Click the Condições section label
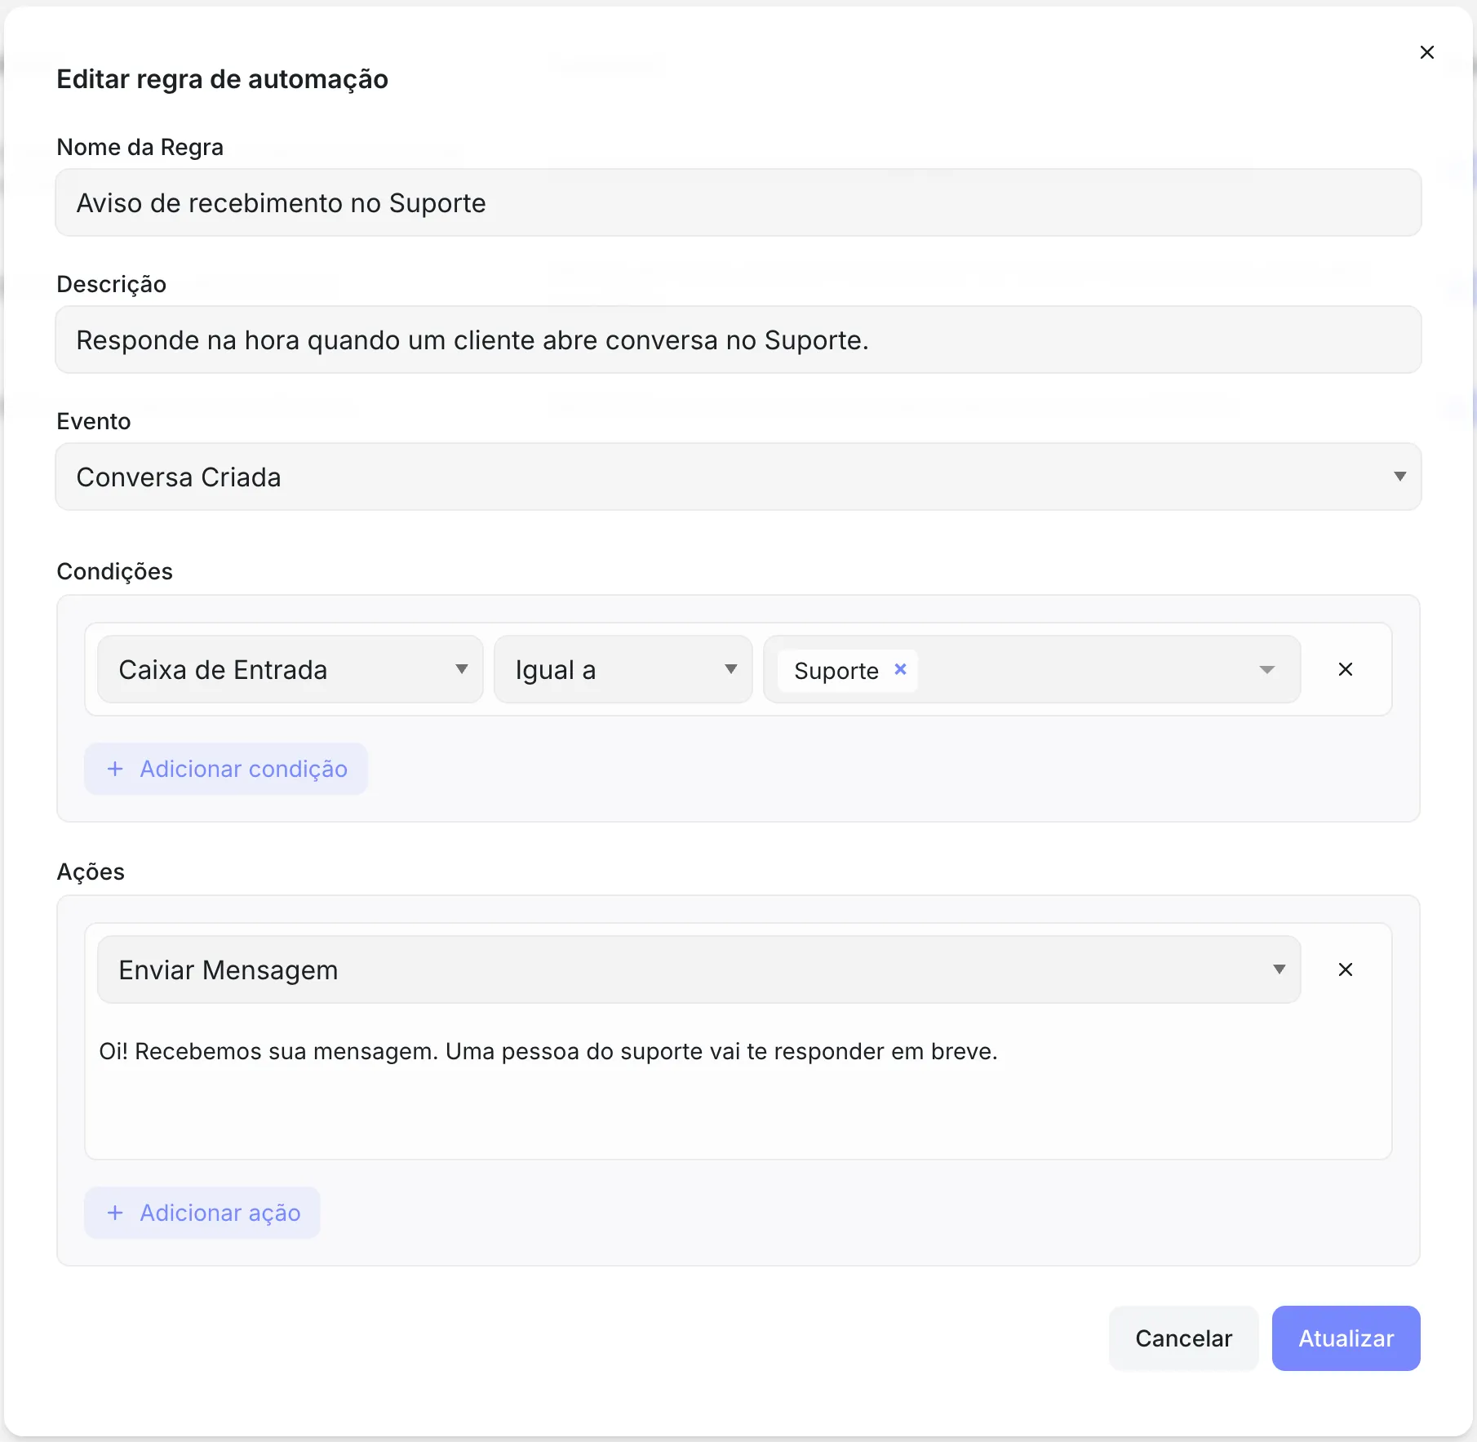Image resolution: width=1477 pixels, height=1442 pixels. pyautogui.click(x=114, y=571)
